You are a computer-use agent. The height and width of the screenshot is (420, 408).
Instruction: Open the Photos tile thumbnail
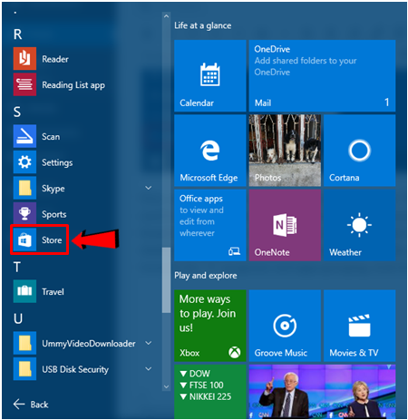[x=285, y=151]
